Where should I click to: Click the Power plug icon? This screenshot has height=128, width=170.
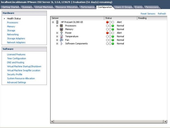pyautogui.click(x=61, y=33)
